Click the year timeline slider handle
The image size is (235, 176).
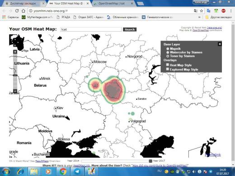tap(150, 161)
